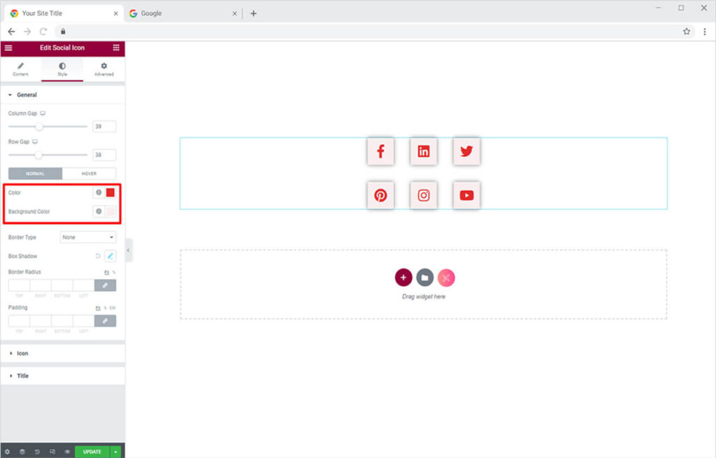Expand the Icon section
This screenshot has height=458, width=716.
22,354
